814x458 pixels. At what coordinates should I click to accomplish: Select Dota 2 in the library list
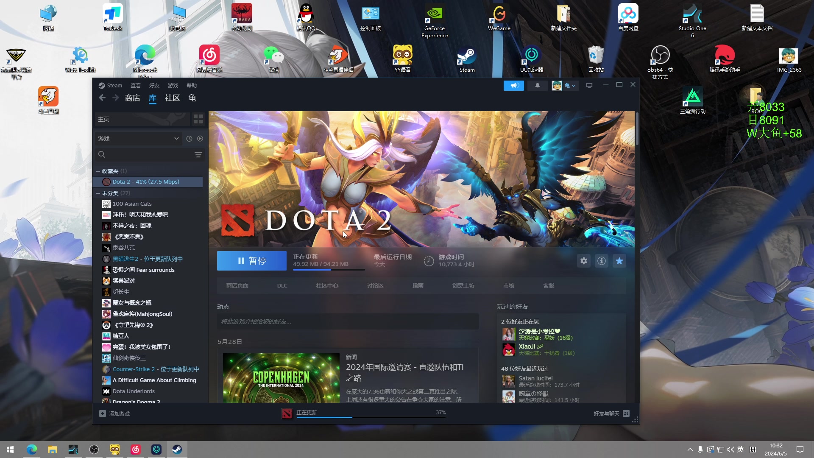[148, 182]
